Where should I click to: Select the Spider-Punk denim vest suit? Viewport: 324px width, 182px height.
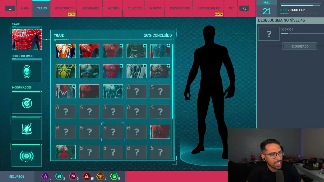click(66, 91)
